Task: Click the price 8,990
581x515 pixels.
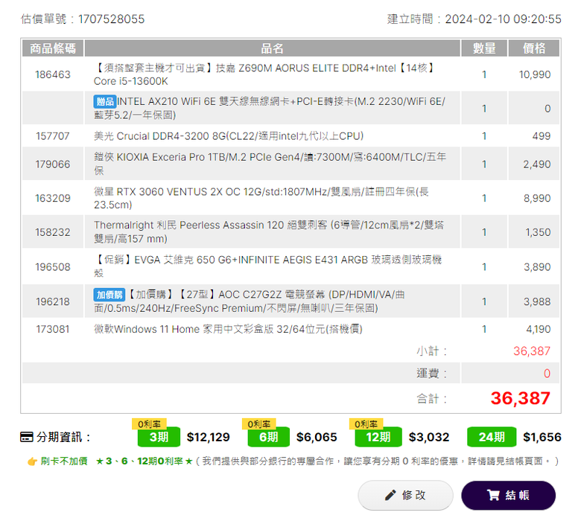Action: point(537,199)
